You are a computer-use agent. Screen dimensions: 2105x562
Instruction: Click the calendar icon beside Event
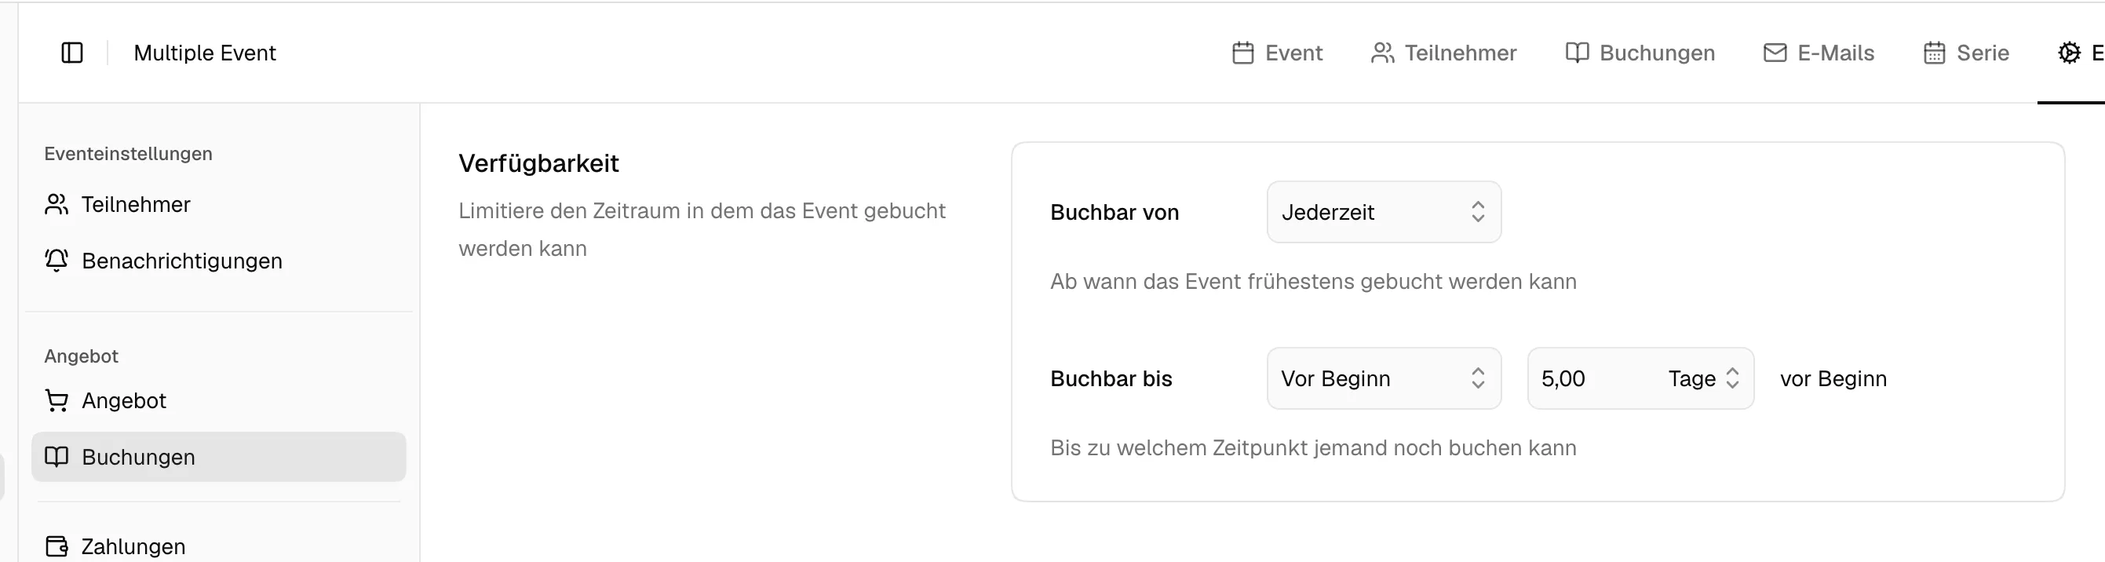tap(1242, 53)
